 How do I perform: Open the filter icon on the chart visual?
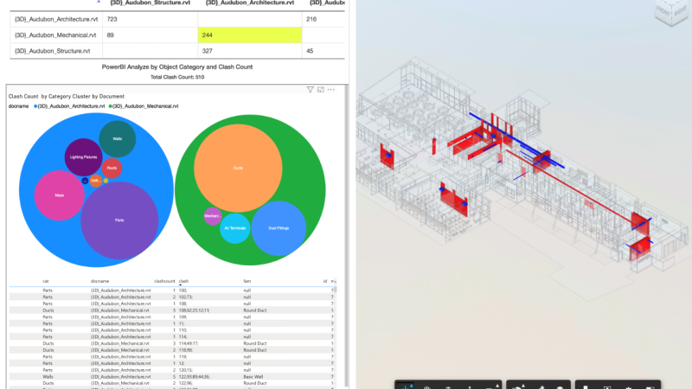click(311, 90)
